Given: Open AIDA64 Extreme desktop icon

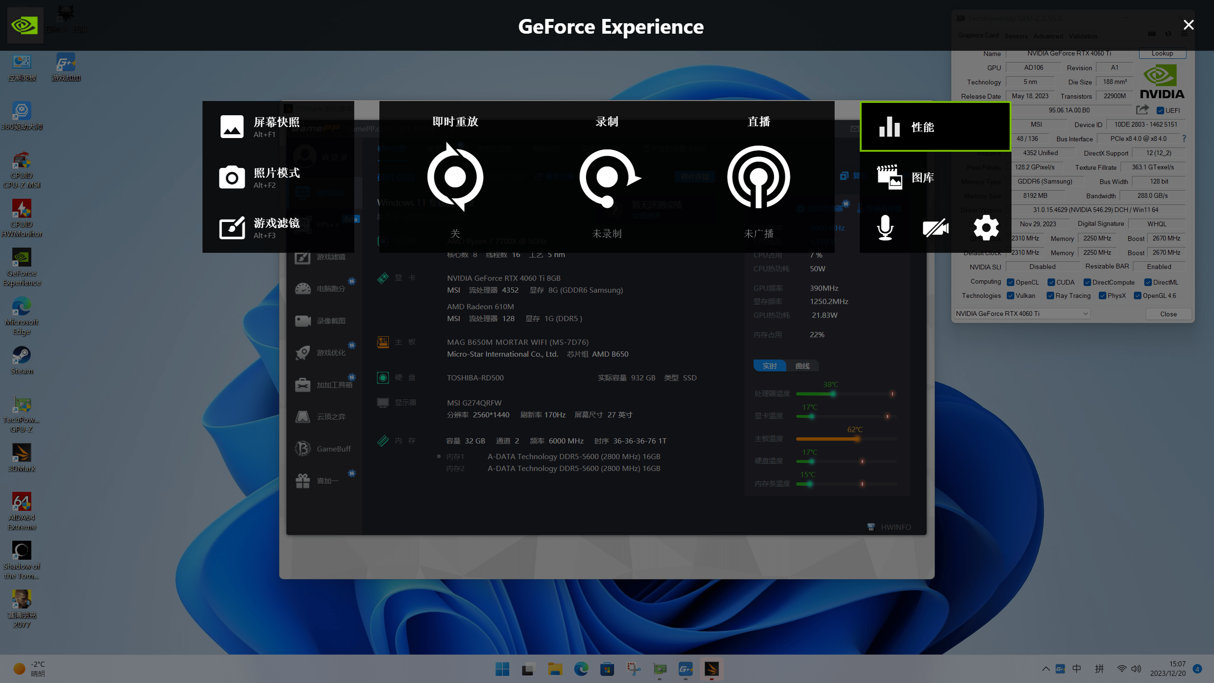Looking at the screenshot, I should pyautogui.click(x=22, y=511).
